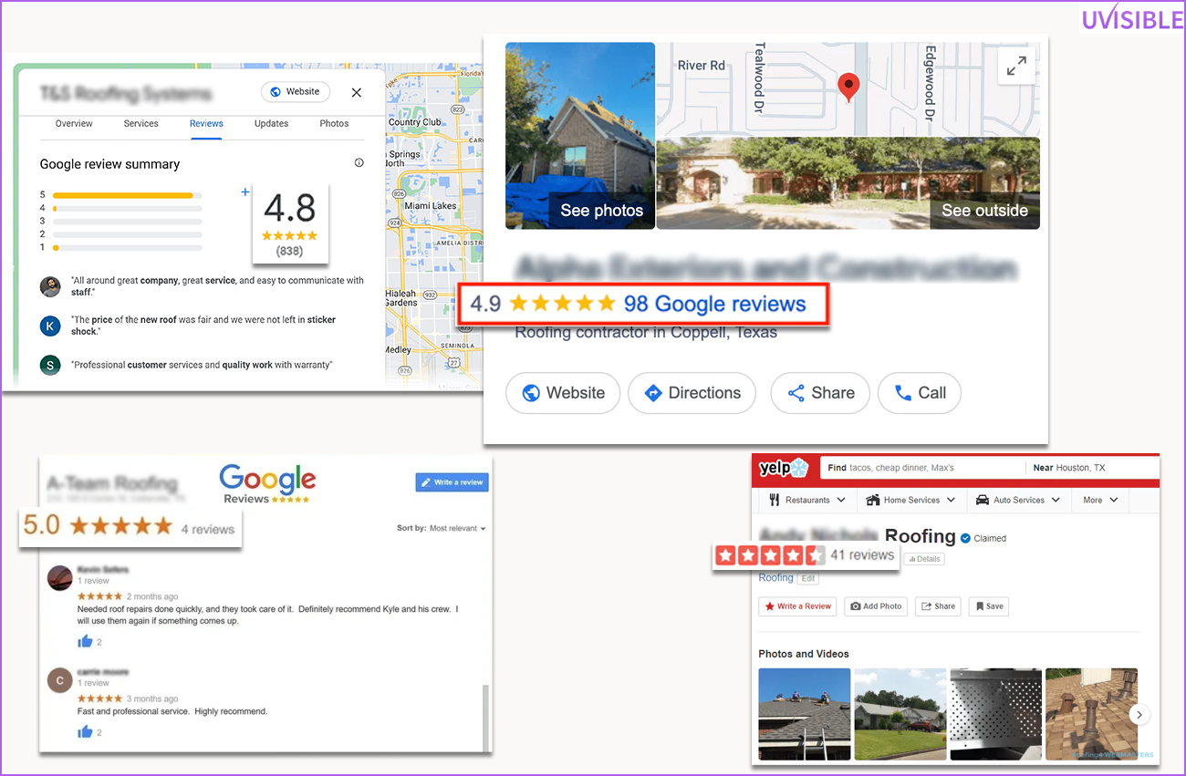Click the Google Reviews logo
Viewport: 1186px width, 776px height.
click(x=267, y=483)
